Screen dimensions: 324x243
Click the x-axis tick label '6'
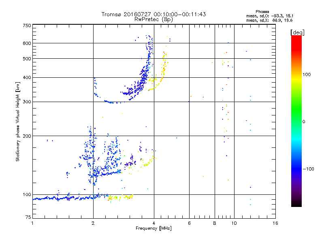pos(189,223)
